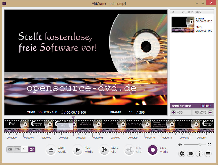
Task: Open settings with the gear icon
Action: (182, 154)
